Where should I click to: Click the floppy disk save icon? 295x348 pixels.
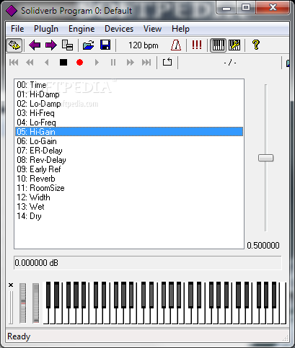pos(105,45)
